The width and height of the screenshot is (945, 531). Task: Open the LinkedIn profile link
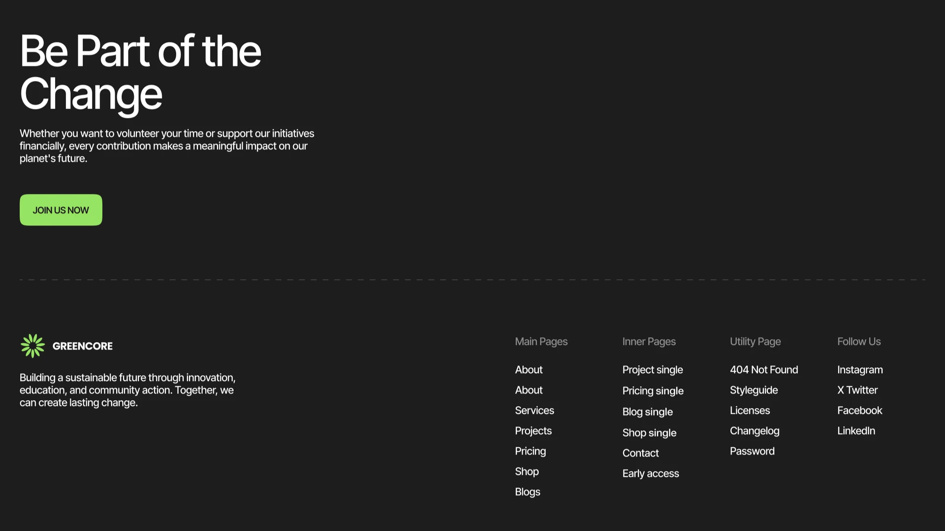tap(856, 431)
